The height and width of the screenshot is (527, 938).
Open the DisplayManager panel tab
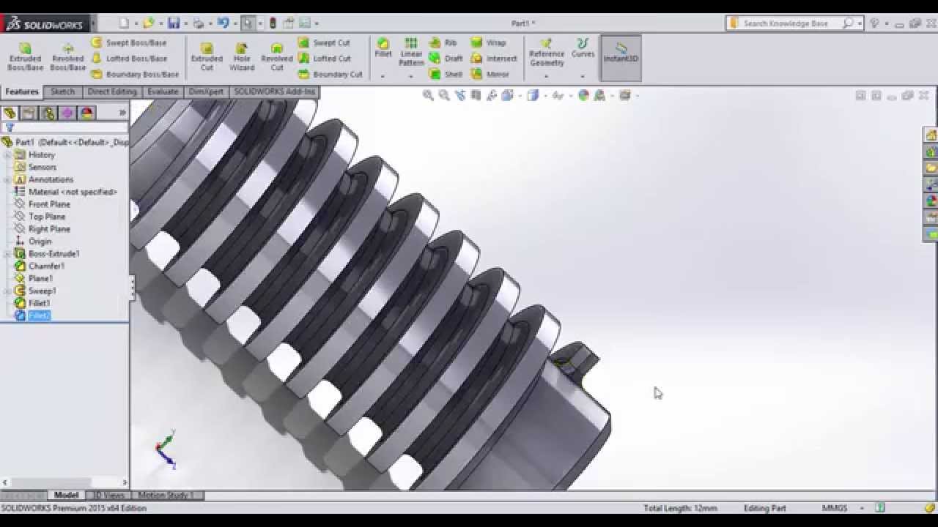click(87, 113)
